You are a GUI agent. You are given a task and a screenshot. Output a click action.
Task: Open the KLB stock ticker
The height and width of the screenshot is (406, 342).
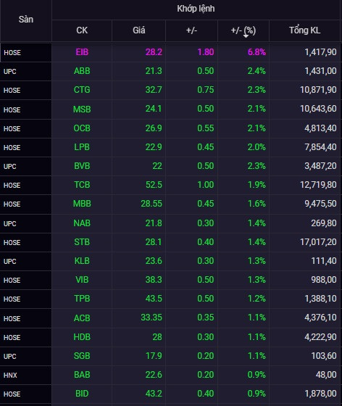tap(82, 261)
